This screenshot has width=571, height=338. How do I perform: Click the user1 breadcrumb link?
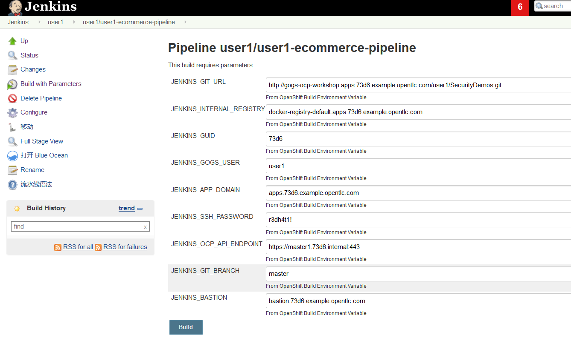tap(55, 22)
